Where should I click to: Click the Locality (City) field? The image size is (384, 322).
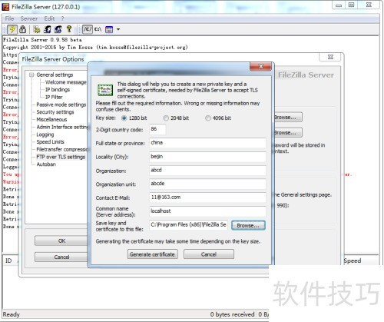[207, 157]
